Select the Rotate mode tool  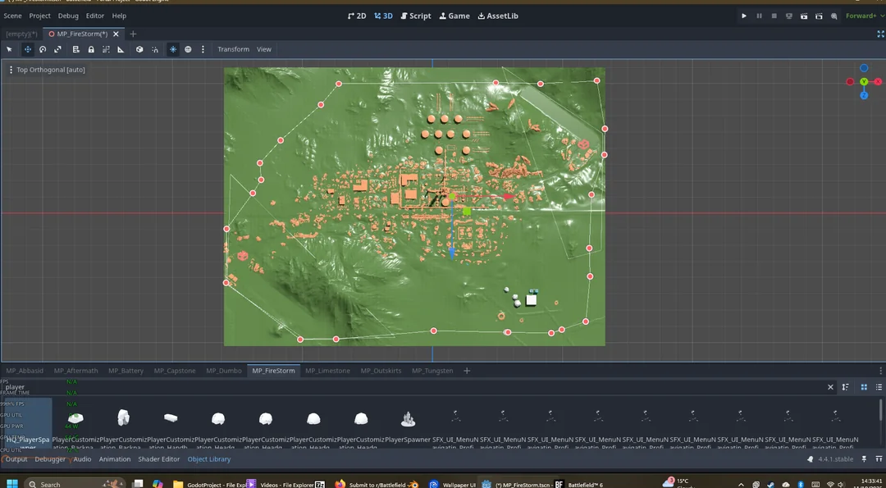(x=43, y=49)
